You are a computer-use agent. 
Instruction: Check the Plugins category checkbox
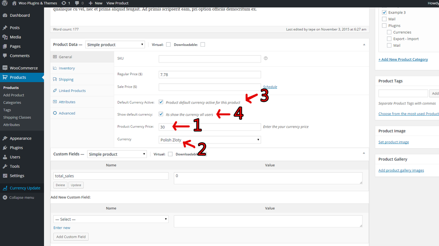point(384,26)
